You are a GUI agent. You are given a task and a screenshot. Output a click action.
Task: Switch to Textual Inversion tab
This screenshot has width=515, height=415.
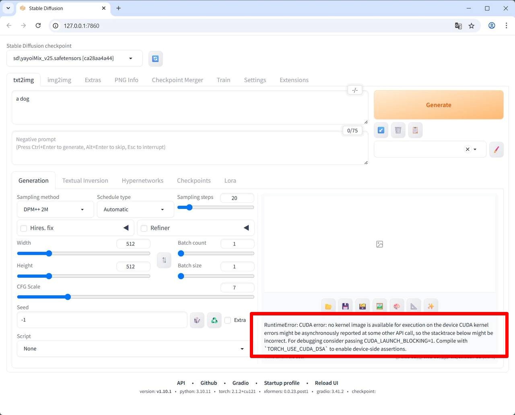85,180
